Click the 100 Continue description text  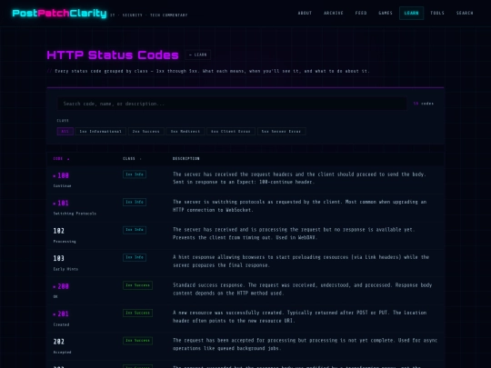point(299,178)
